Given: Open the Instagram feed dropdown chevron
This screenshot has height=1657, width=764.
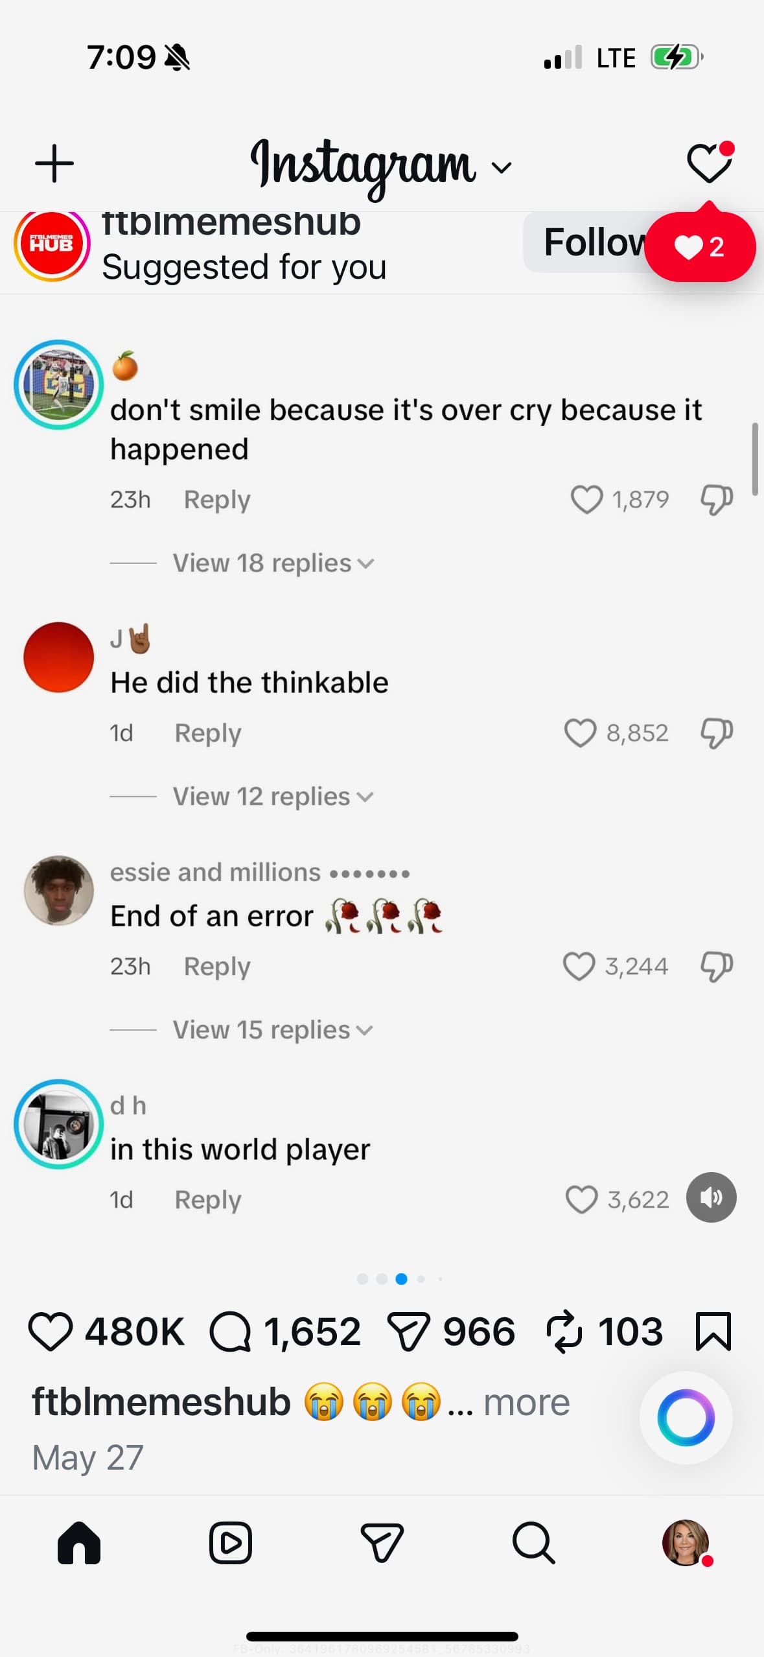Looking at the screenshot, I should click(x=502, y=168).
